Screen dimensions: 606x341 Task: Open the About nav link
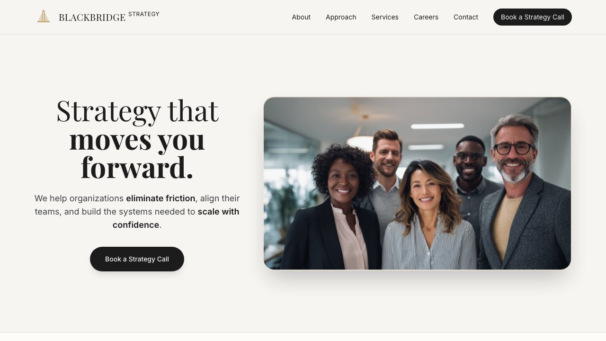click(301, 17)
